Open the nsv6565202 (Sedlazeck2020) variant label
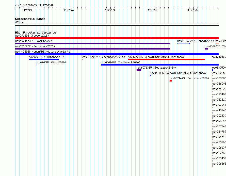This screenshot has height=176, width=226. click(35, 46)
